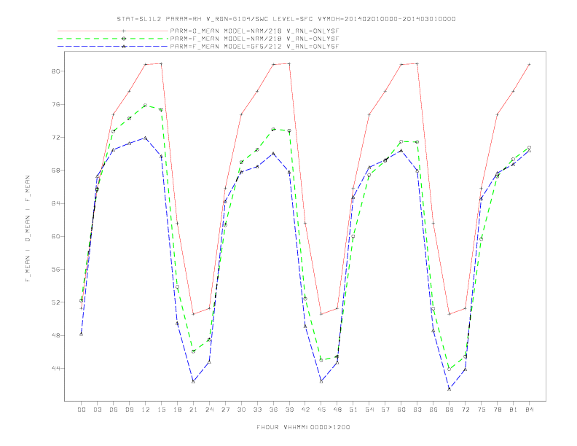577x446 pixels.
Task: Click the x-axis hour label 09
Action: [x=129, y=410]
